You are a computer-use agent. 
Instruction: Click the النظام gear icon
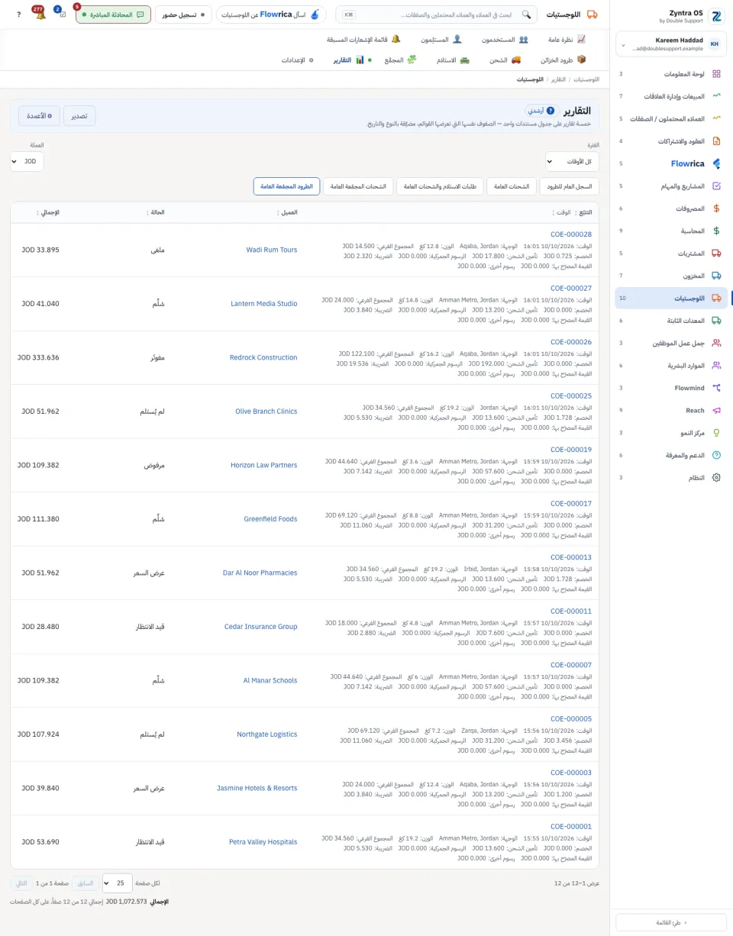pos(716,477)
